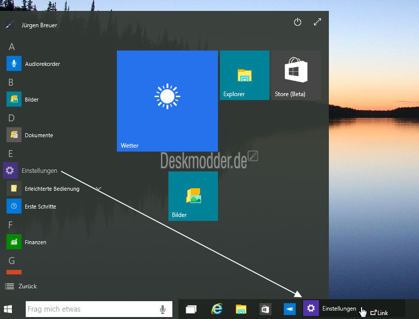The image size is (419, 319).
Task: Open File Explorer from taskbar
Action: 241,309
